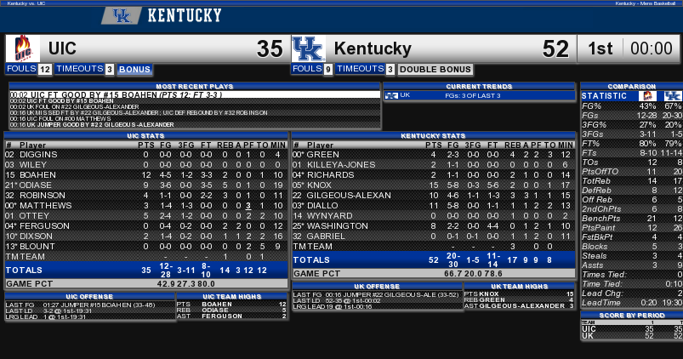Click the UK icon in Current Trends
683x359 pixels.
[x=392, y=95]
